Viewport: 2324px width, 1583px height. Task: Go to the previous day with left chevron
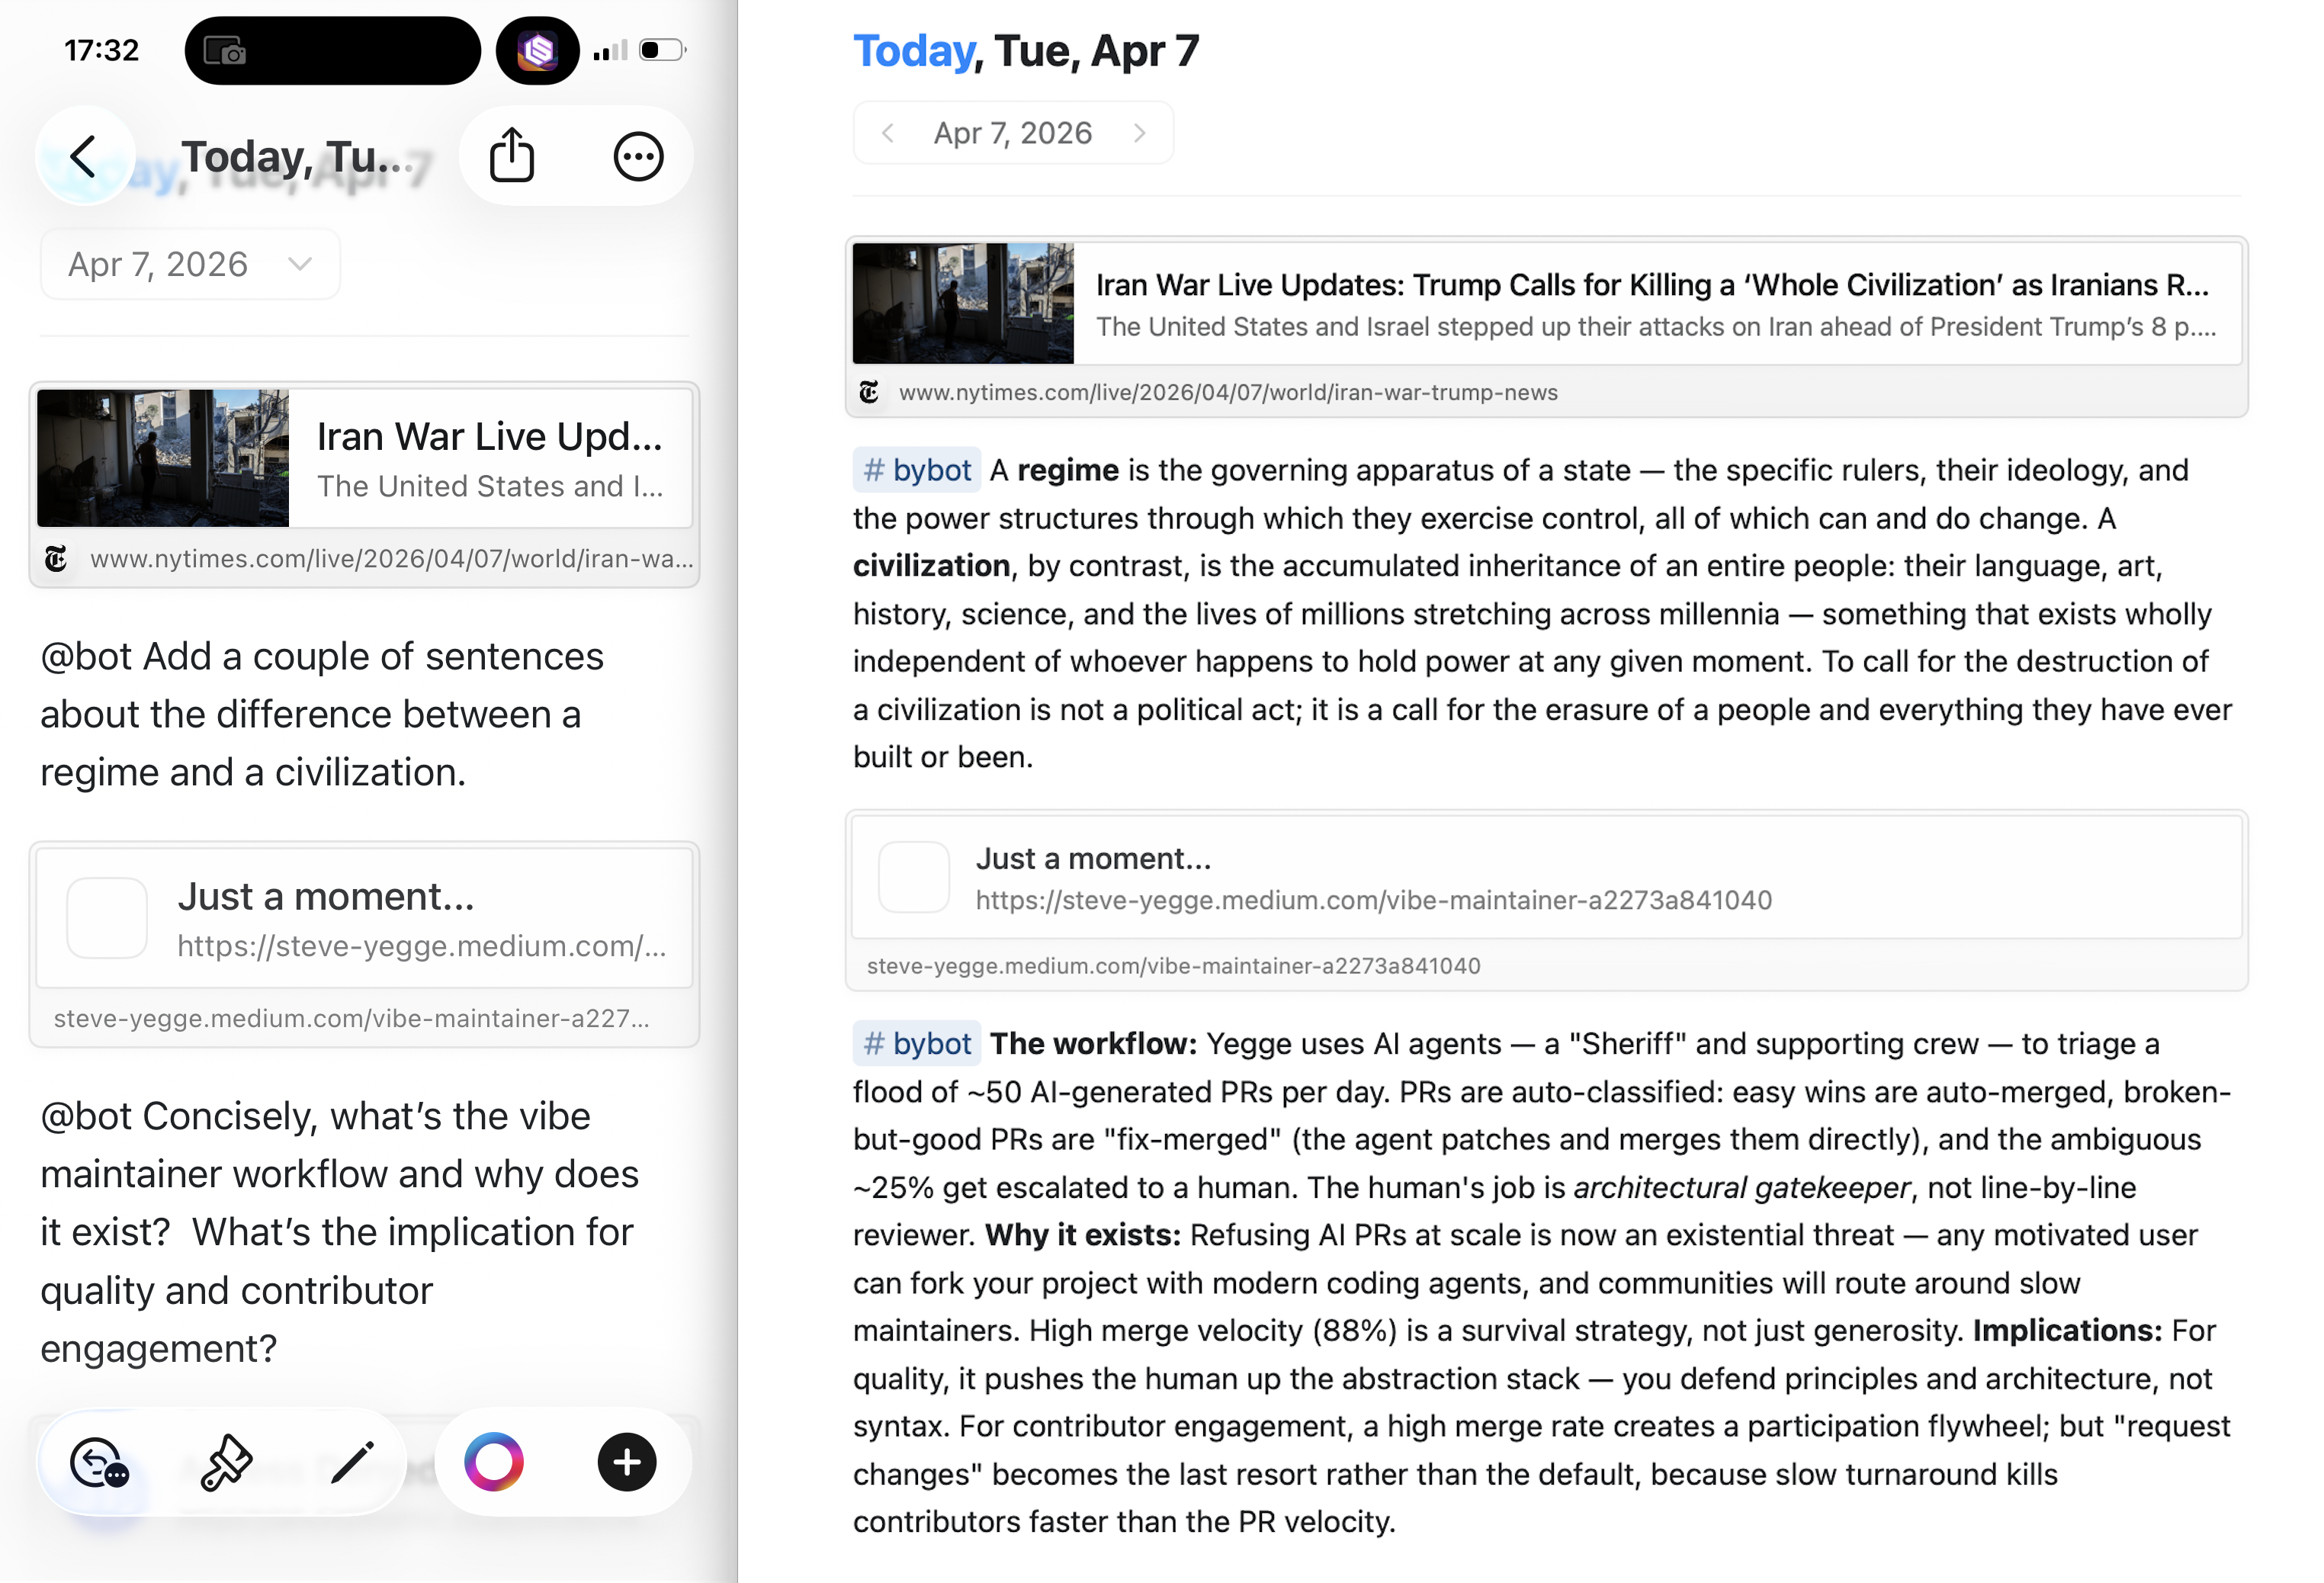point(887,133)
